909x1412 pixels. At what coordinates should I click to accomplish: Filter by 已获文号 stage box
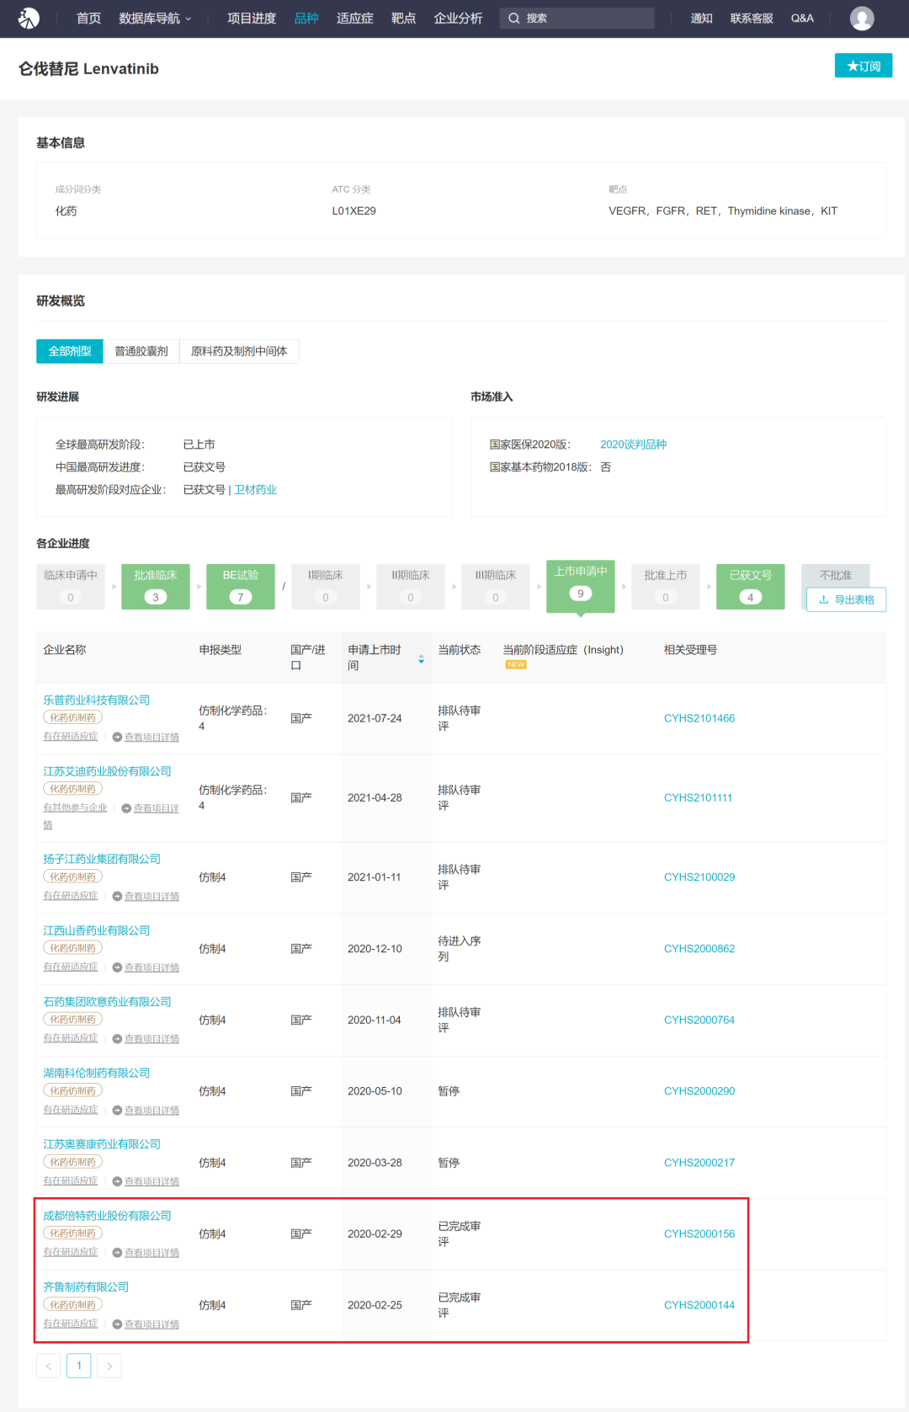[751, 586]
